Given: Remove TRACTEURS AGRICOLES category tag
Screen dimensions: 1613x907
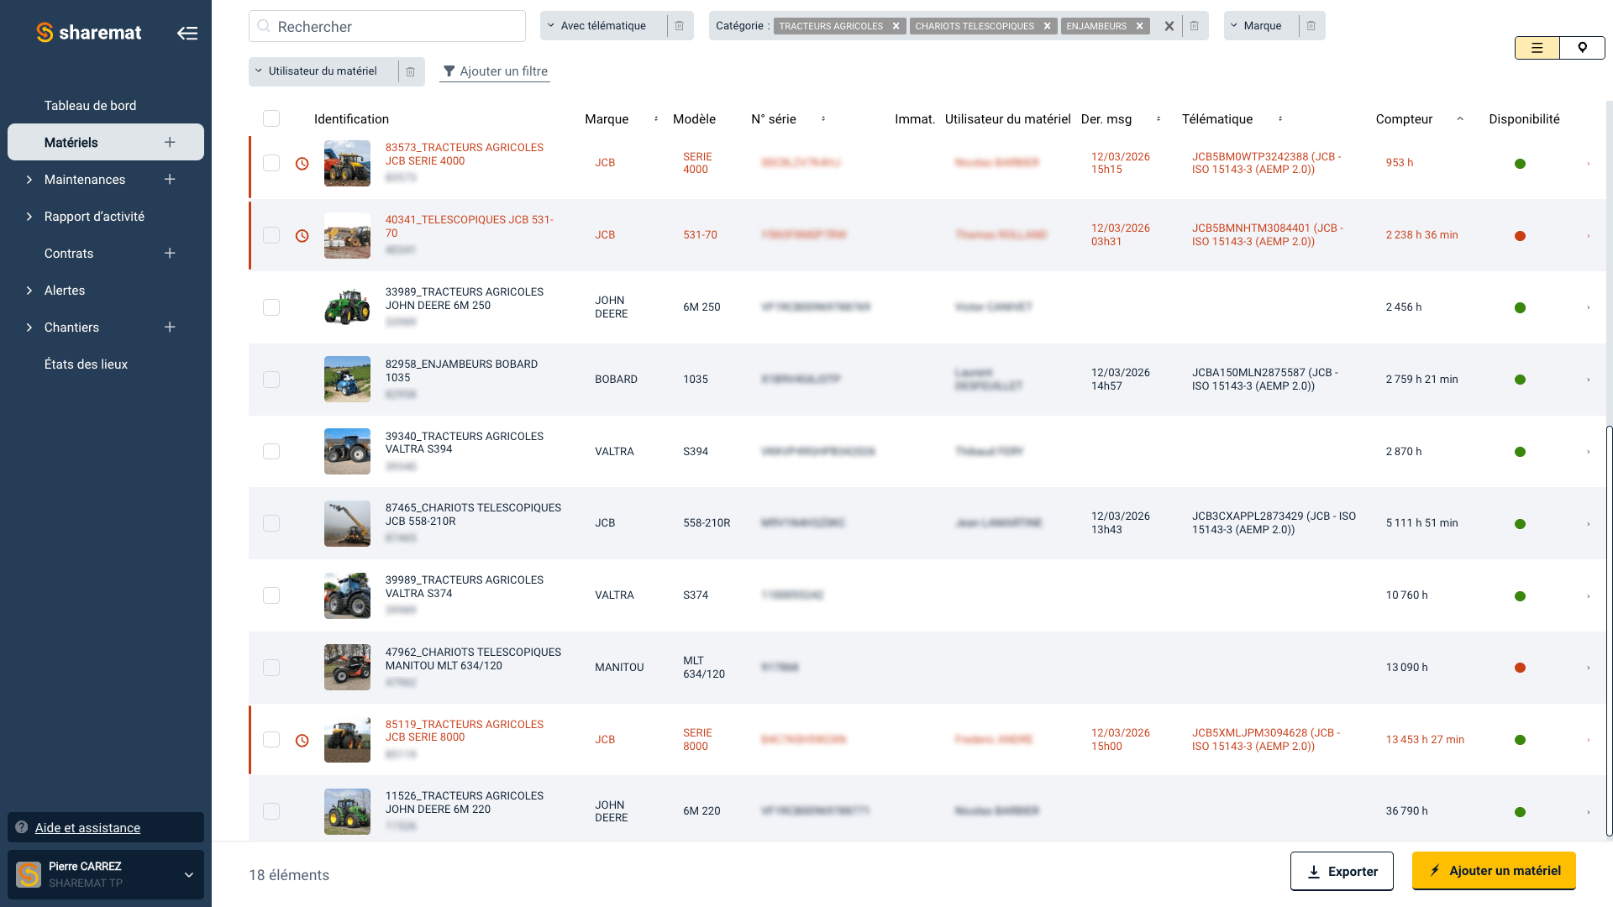Looking at the screenshot, I should pyautogui.click(x=896, y=26).
